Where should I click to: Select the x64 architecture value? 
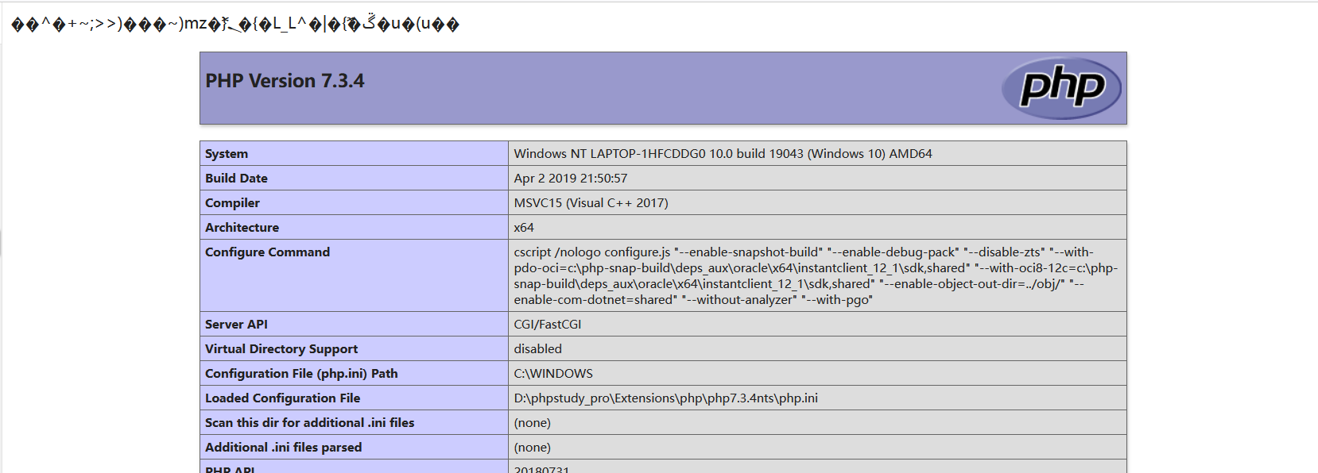[x=524, y=228]
